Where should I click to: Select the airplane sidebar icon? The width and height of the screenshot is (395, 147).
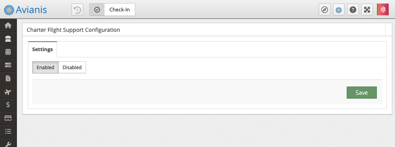tap(8, 92)
